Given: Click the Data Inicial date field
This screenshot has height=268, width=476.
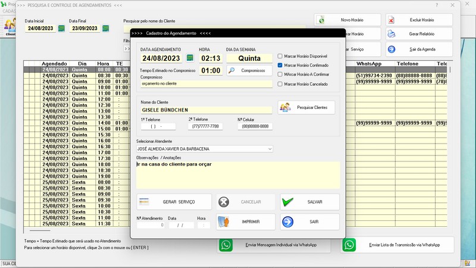Looking at the screenshot, I should 40,29.
